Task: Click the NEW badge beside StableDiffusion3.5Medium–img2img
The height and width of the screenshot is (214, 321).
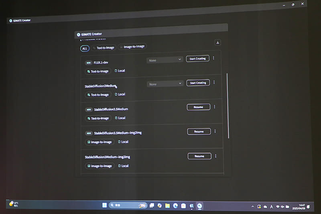Action: coord(89,133)
